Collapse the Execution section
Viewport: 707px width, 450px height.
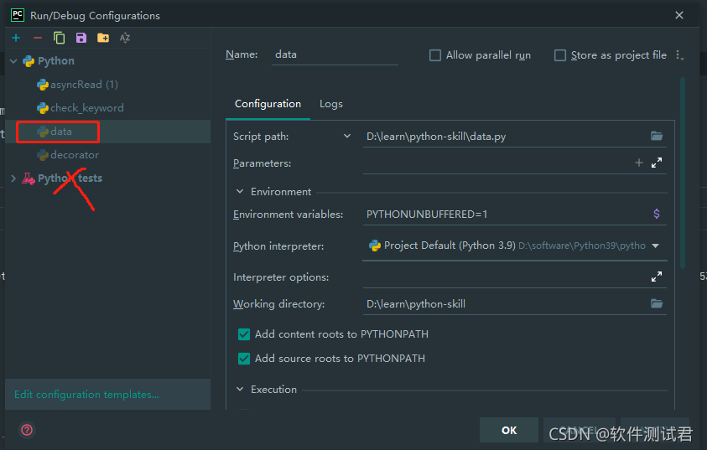240,389
